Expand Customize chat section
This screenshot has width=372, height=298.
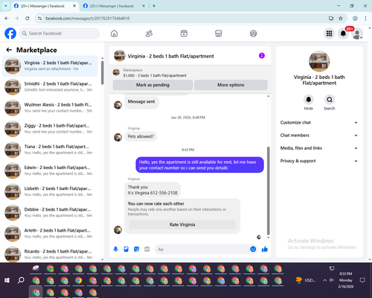(x=319, y=122)
